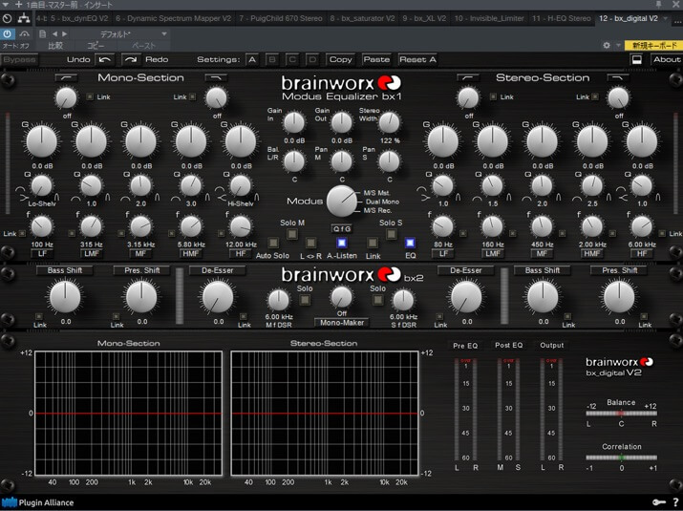Click the Stereo Width knob
This screenshot has width=683, height=511.
389,123
